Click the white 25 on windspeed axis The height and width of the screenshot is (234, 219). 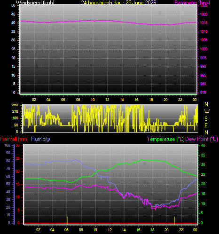13,49
